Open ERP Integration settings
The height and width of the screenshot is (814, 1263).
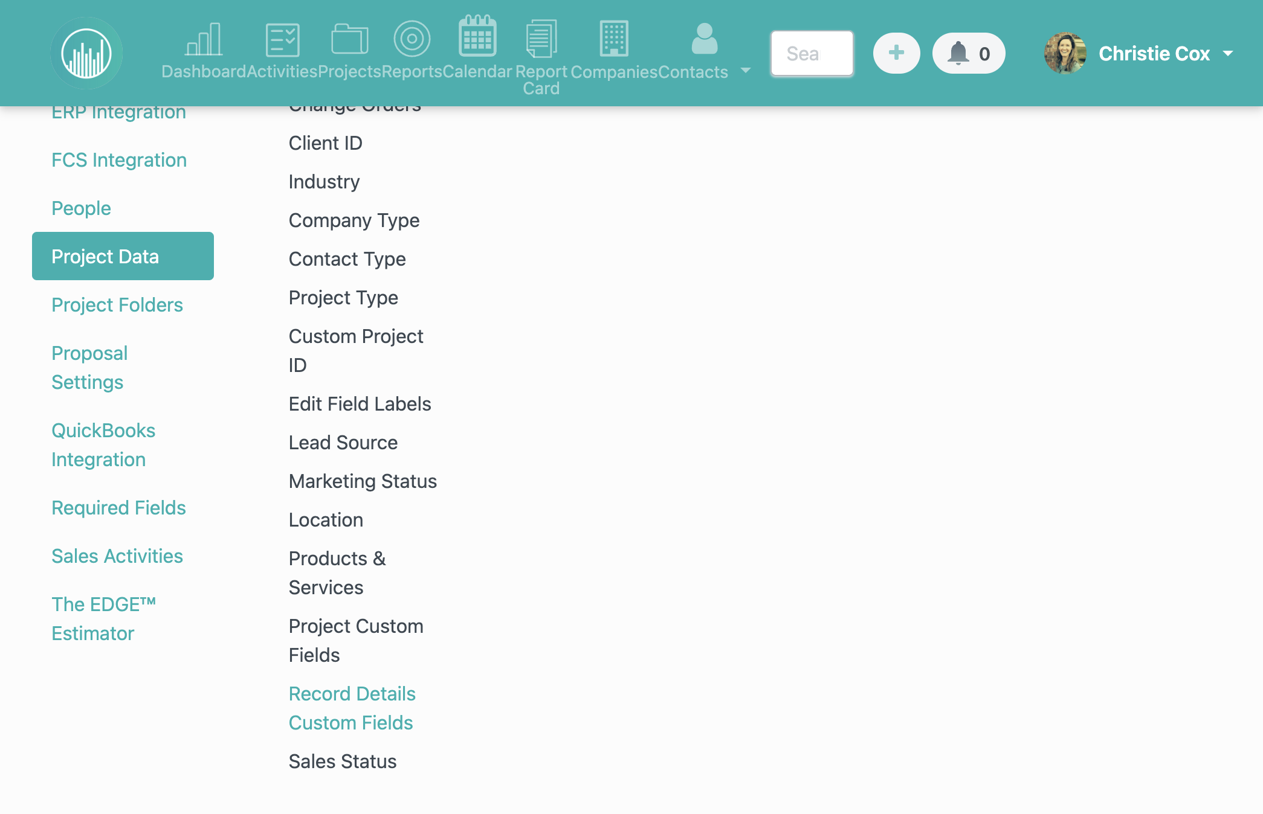coord(118,112)
